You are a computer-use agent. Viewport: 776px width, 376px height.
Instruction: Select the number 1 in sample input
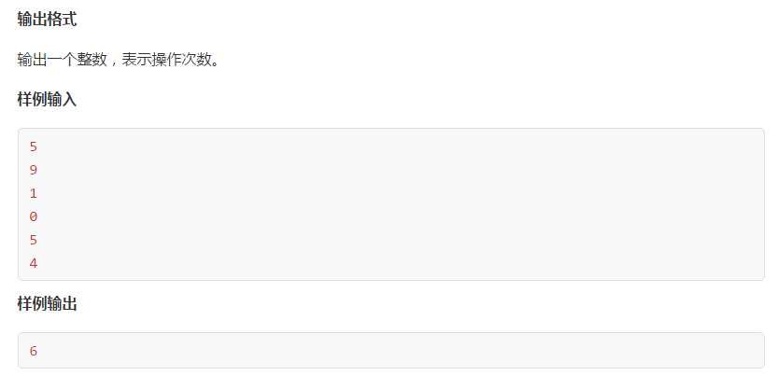coord(34,193)
